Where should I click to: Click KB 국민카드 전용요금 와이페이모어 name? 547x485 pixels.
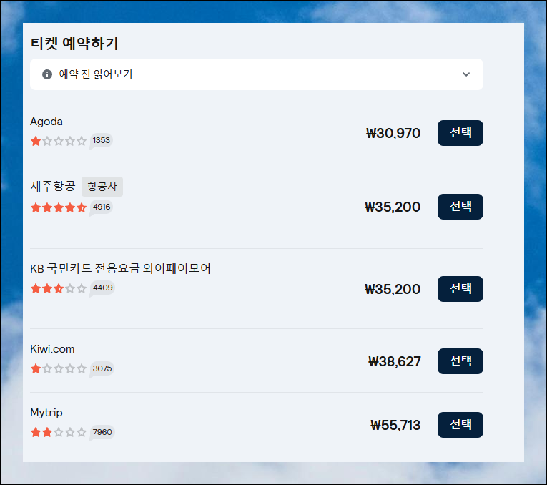[x=120, y=268]
